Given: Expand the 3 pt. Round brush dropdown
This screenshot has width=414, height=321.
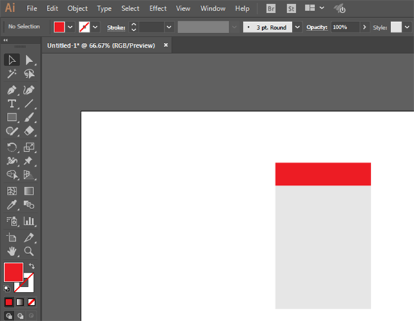Looking at the screenshot, I should [x=297, y=27].
